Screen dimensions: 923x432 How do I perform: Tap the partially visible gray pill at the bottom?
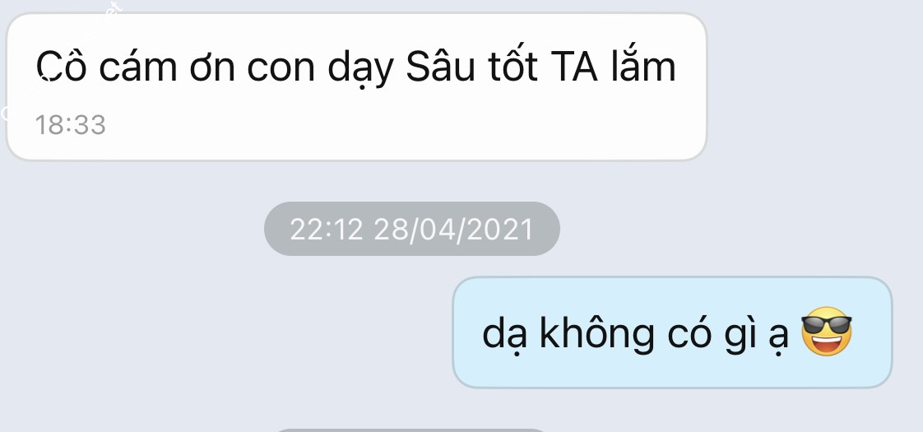click(411, 430)
